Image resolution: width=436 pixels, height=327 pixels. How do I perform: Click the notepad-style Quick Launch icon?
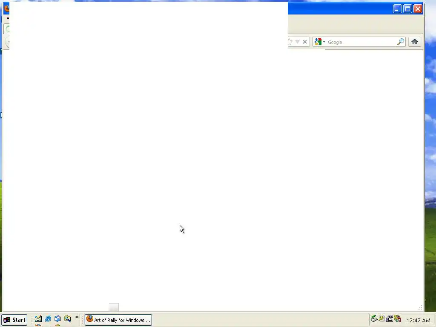tap(38, 318)
